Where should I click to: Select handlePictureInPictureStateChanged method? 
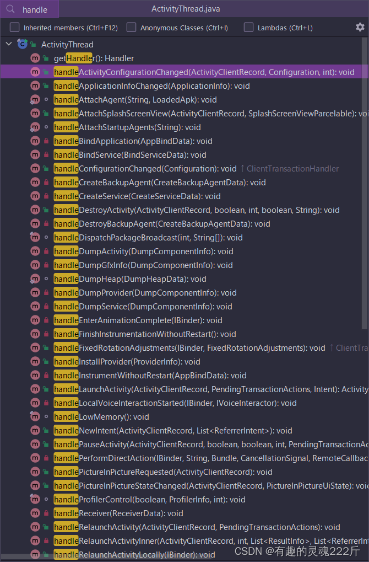pyautogui.click(x=184, y=486)
